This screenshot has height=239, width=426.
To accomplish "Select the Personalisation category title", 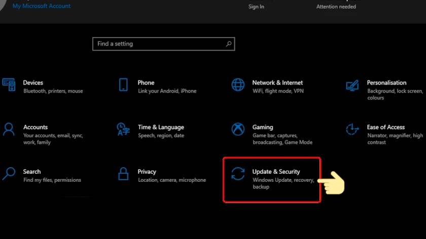I will [x=386, y=83].
